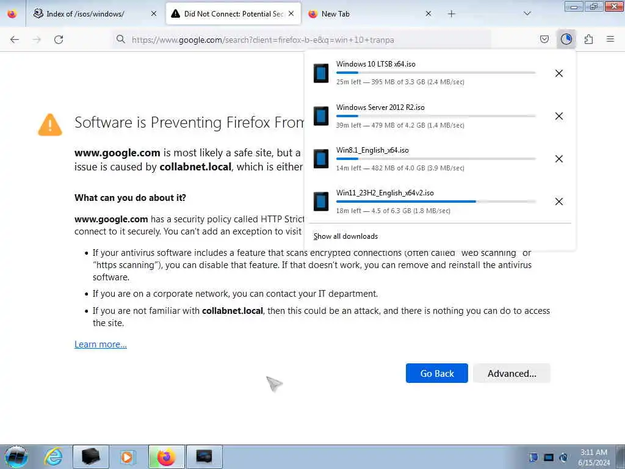The width and height of the screenshot is (625, 469).
Task: Open the Learn more... link
Action: point(101,344)
